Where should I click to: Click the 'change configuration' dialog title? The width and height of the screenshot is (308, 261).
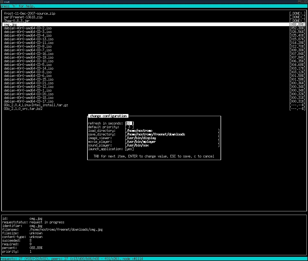(x=108, y=116)
